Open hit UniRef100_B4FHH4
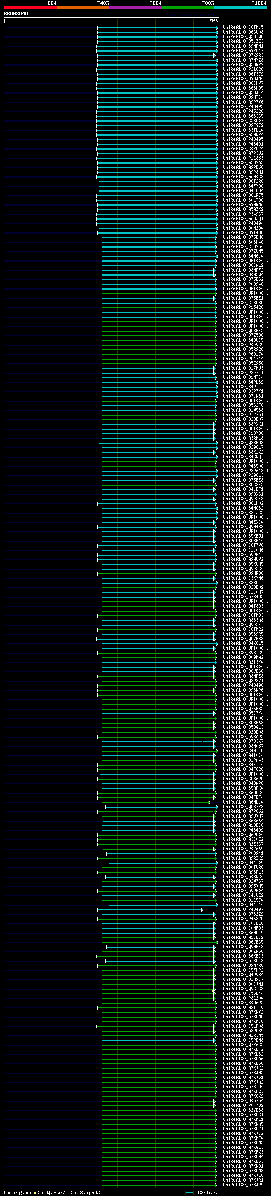The width and height of the screenshot is (271, 1196). [x=243, y=191]
